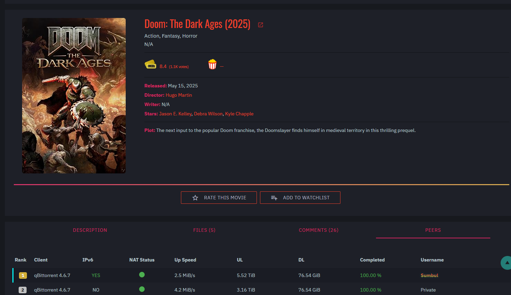The image size is (511, 295).
Task: Open user Sumbul's profile
Action: (x=429, y=275)
